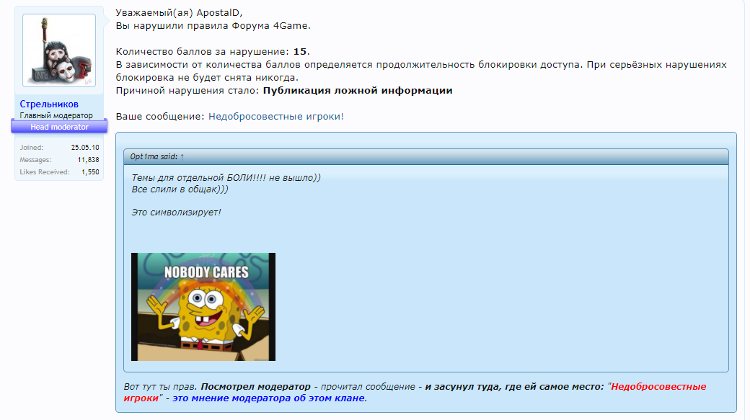Jump to original post via arrow after Opt1ma said

[182, 157]
